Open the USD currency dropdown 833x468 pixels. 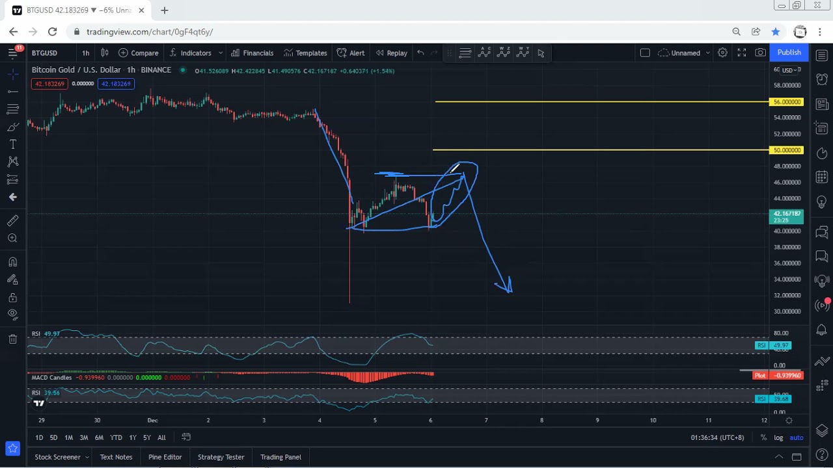pos(791,70)
